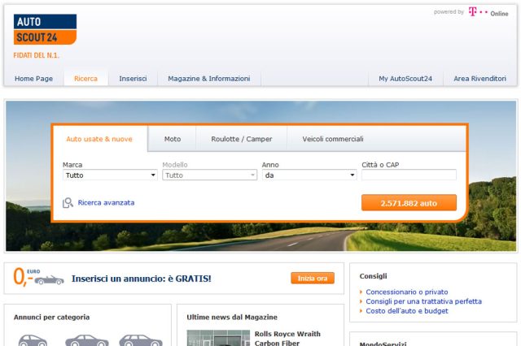Select the first car category silhouette
The image size is (521, 346).
point(33,340)
